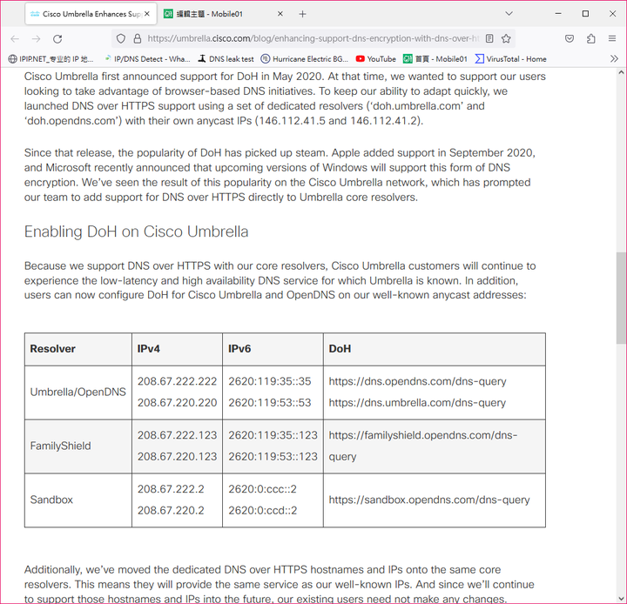Toggle Reader View icon in address bar
Viewport: 627px width, 604px height.
(x=489, y=38)
